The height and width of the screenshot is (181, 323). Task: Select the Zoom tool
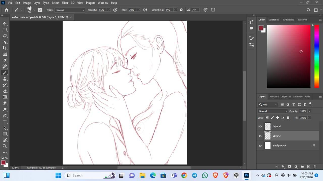click(x=5, y=146)
